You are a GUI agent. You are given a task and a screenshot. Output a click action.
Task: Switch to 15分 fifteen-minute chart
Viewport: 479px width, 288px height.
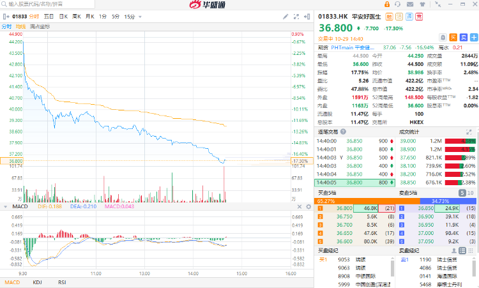point(130,17)
